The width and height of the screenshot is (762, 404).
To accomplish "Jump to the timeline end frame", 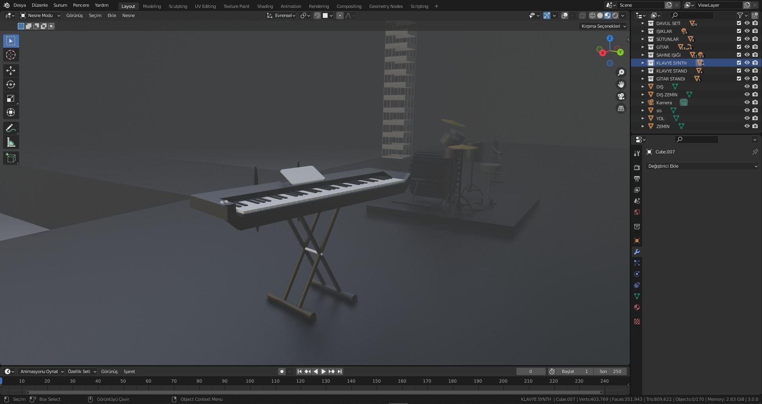I will pos(340,371).
